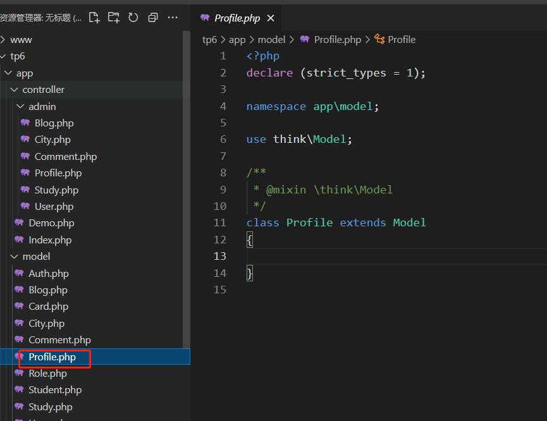Click the PHP icon in the editor tab
Screen dimensions: 547x421
point(205,18)
